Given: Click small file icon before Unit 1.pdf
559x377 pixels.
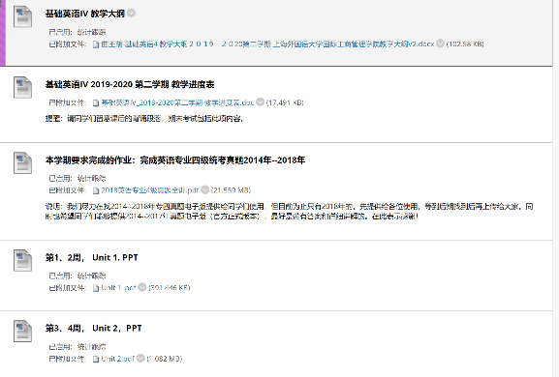Looking at the screenshot, I should point(96,288).
